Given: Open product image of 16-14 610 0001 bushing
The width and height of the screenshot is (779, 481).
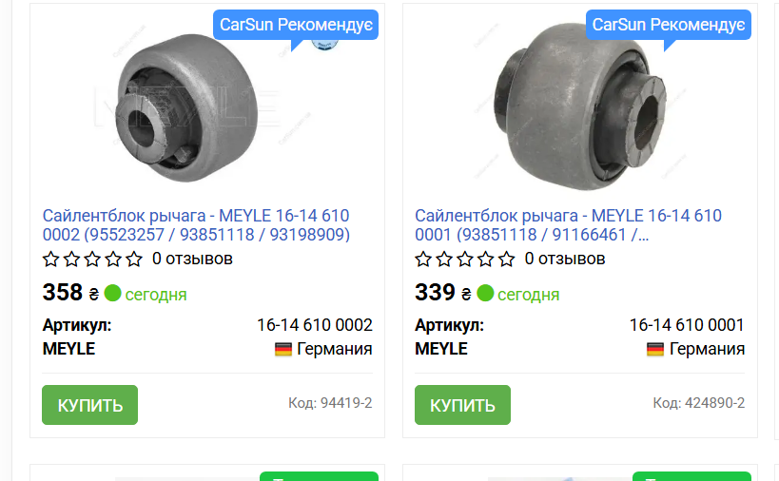Looking at the screenshot, I should pos(580,106).
